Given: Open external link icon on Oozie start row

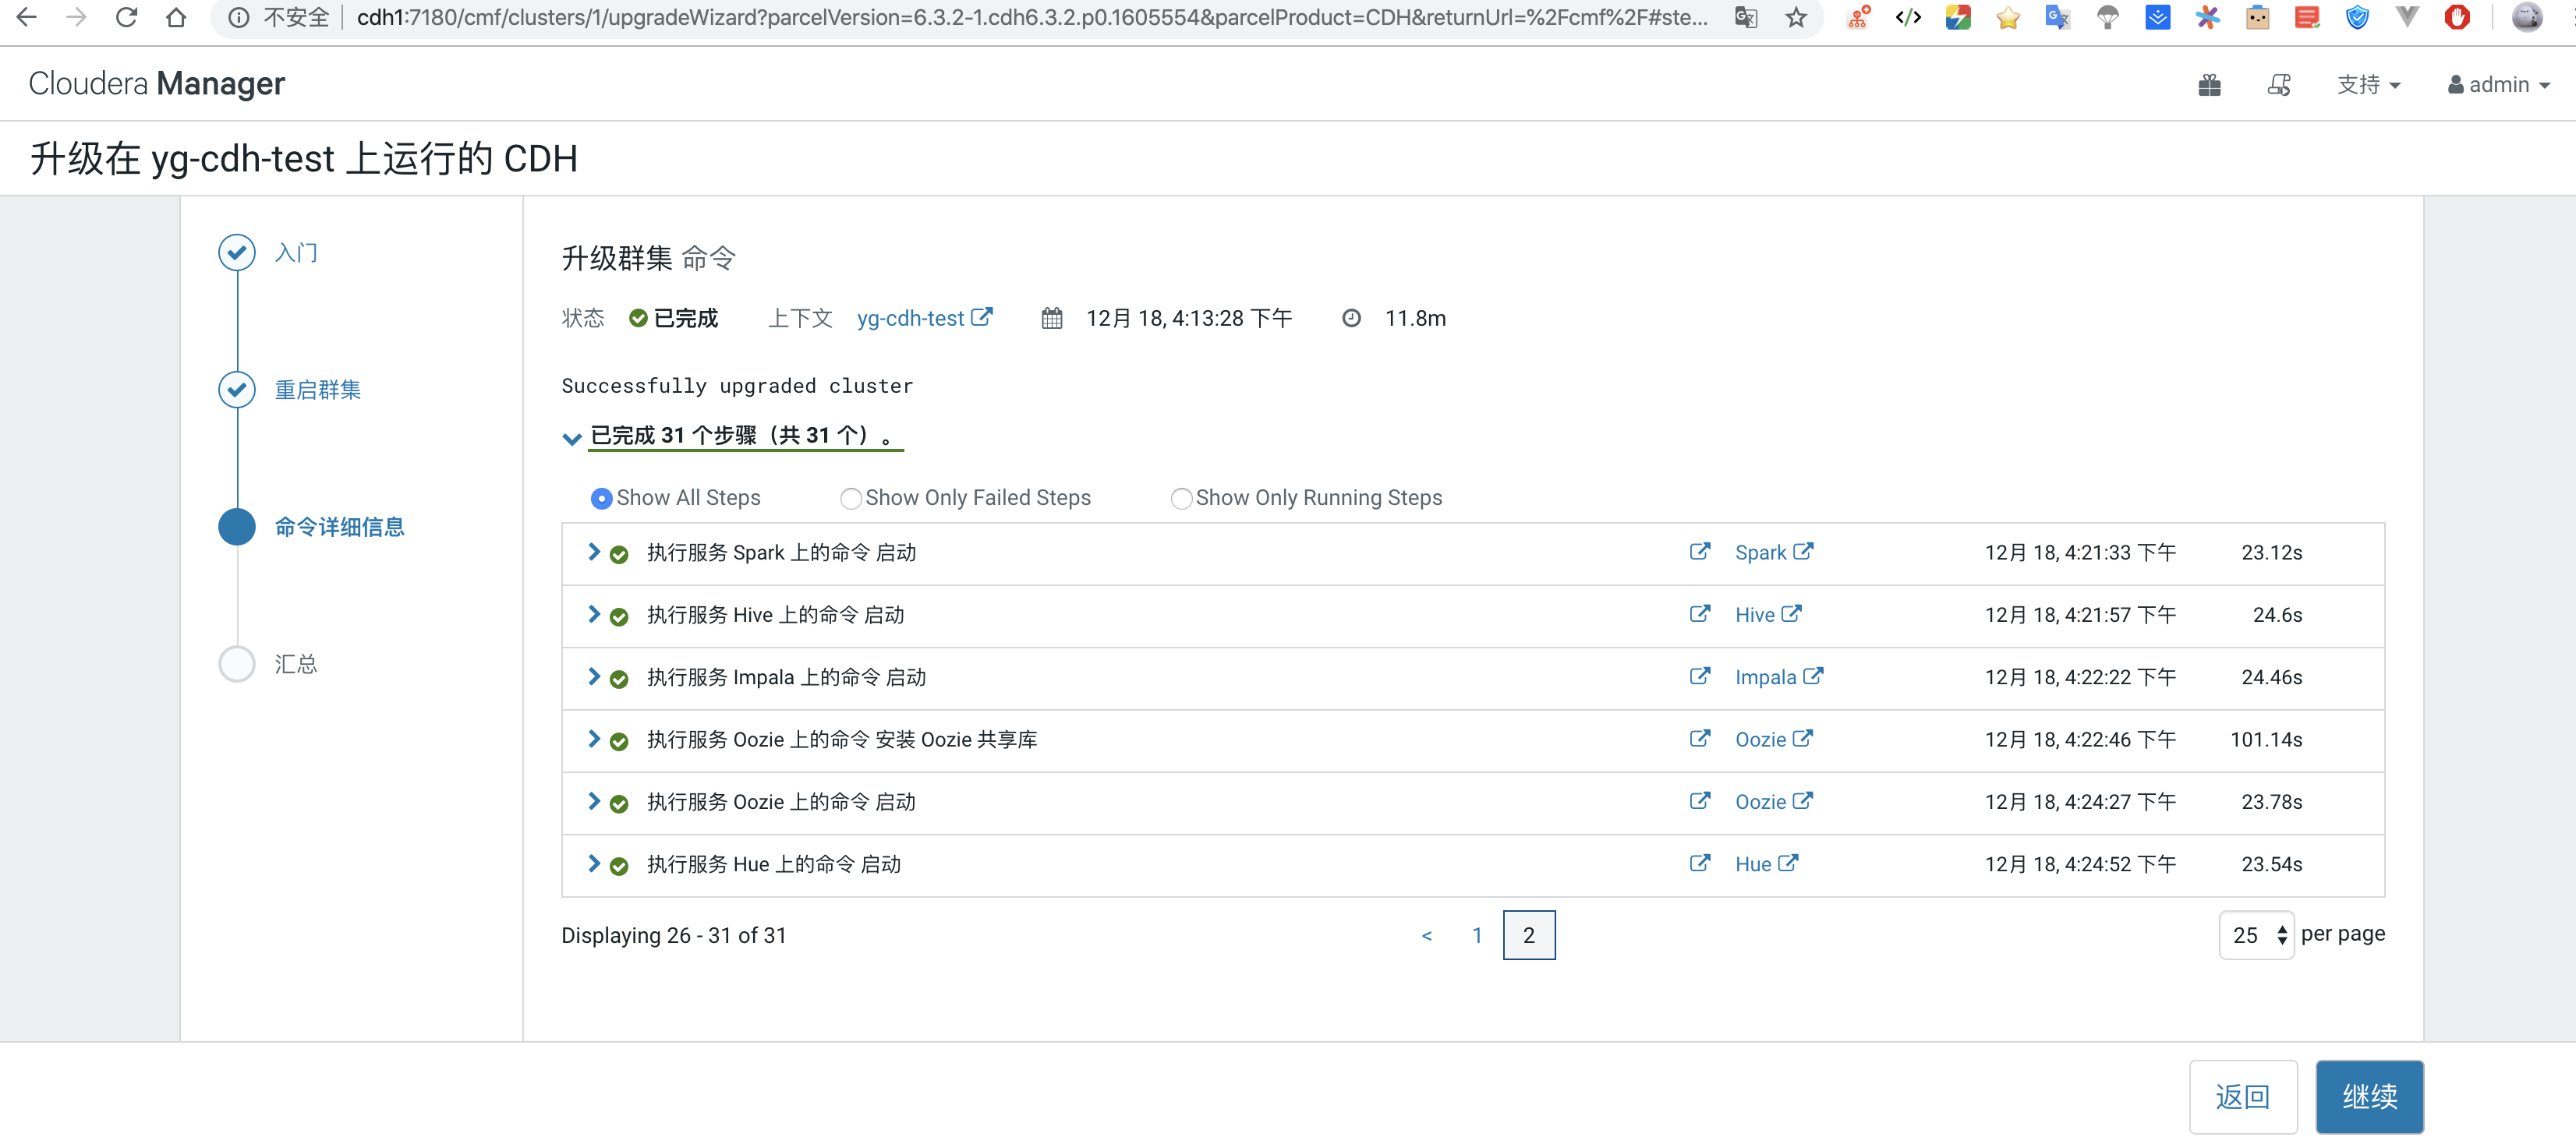Looking at the screenshot, I should click(1699, 801).
